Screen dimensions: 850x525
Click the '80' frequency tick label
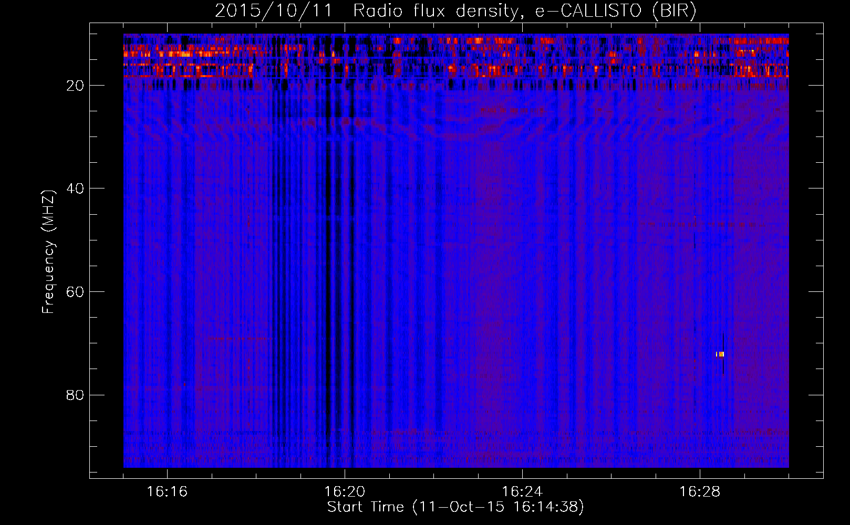coord(75,395)
